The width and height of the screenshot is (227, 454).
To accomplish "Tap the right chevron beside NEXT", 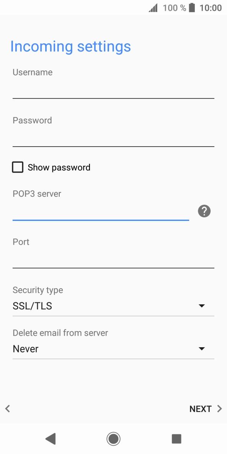I will click(x=219, y=408).
